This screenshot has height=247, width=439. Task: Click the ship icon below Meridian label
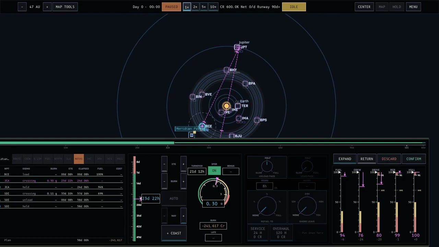pyautogui.click(x=192, y=135)
